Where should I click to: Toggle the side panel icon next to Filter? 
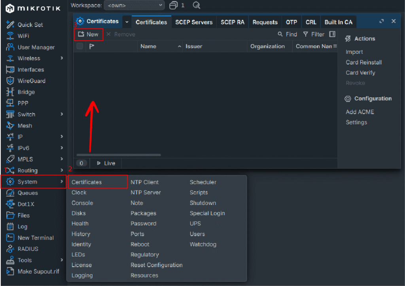tap(332, 34)
